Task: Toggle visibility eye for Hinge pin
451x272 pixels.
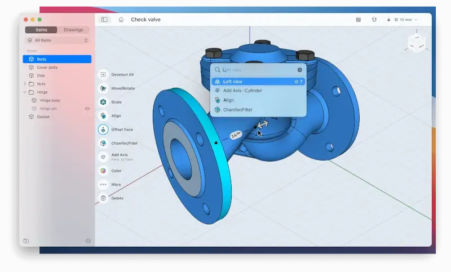Action: click(87, 108)
